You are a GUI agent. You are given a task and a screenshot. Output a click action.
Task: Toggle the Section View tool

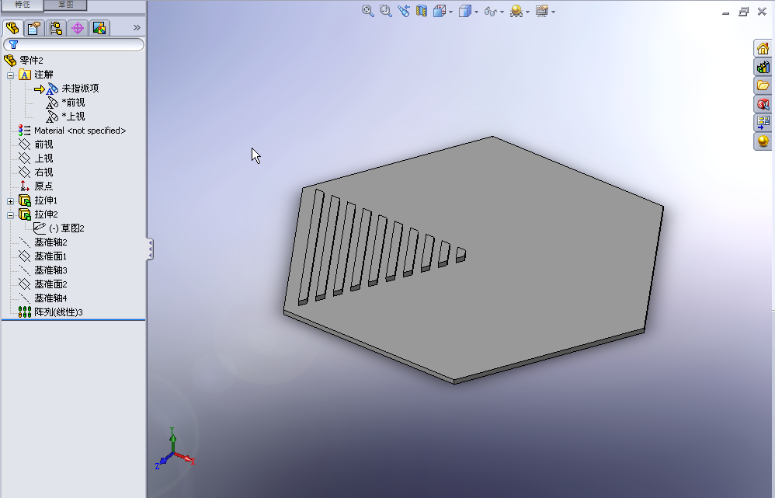(421, 11)
